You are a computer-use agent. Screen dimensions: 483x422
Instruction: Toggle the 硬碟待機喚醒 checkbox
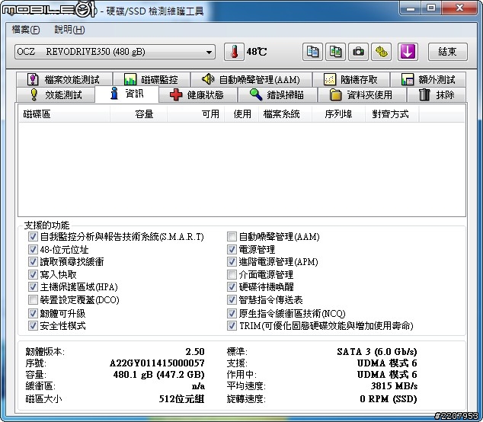click(x=232, y=287)
